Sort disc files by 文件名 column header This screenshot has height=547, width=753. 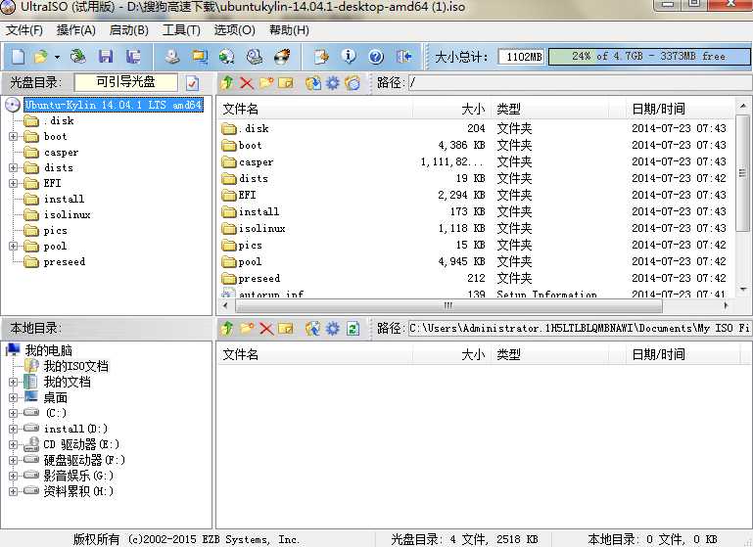pyautogui.click(x=314, y=109)
